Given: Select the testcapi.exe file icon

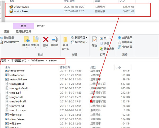Looking at the screenshot, I should [7, 75].
